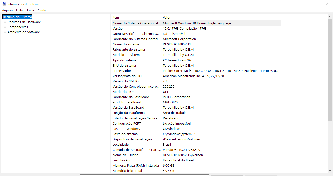Open the Editar menu
333x176 pixels.
click(x=20, y=10)
